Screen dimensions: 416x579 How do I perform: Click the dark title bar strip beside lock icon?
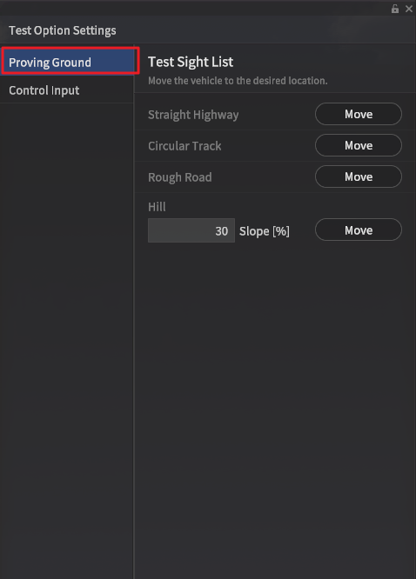click(194, 8)
